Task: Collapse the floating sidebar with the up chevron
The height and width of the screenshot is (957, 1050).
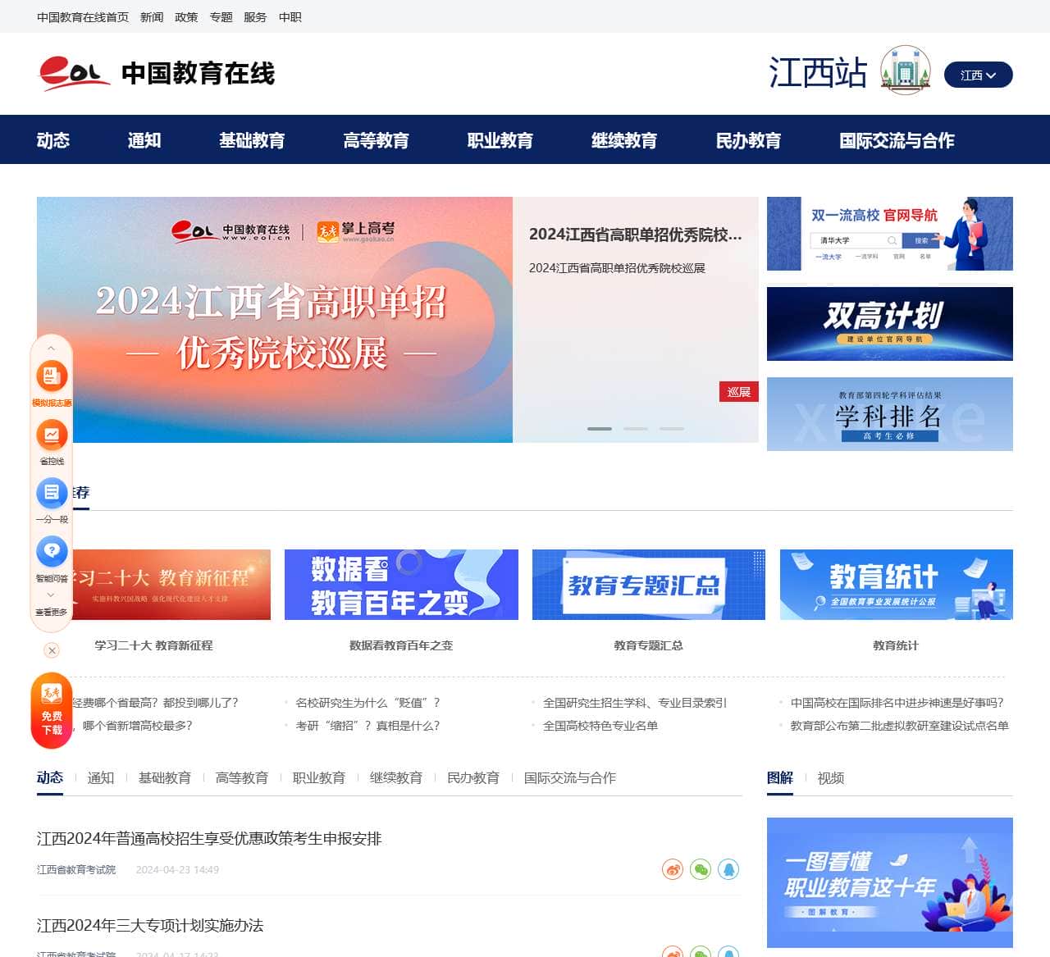Action: point(51,347)
